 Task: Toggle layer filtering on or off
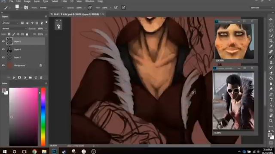pyautogui.click(x=46, y=22)
